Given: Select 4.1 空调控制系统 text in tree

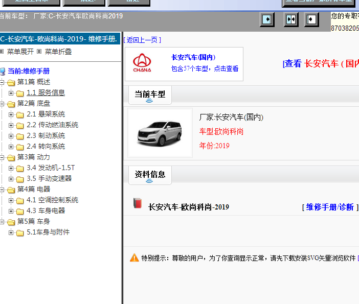Looking at the screenshot, I should click(53, 200).
